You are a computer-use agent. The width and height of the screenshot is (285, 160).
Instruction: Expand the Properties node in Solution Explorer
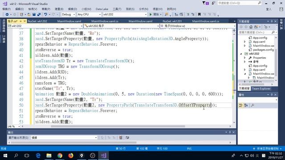pyautogui.click(x=245, y=58)
